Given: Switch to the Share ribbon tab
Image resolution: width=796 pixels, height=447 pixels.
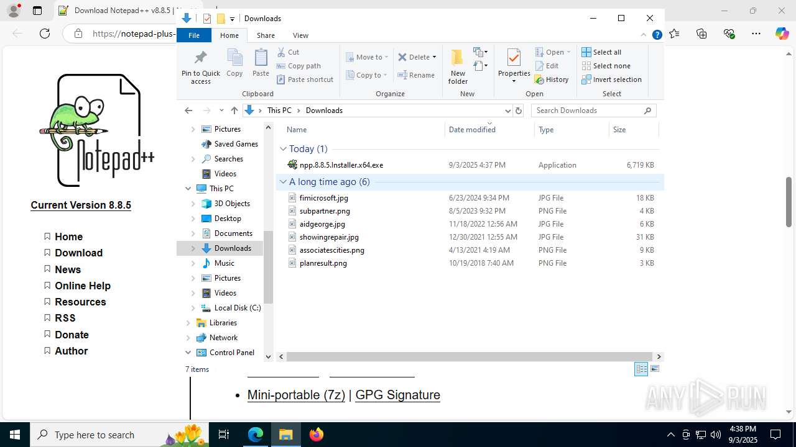Looking at the screenshot, I should pos(266,35).
